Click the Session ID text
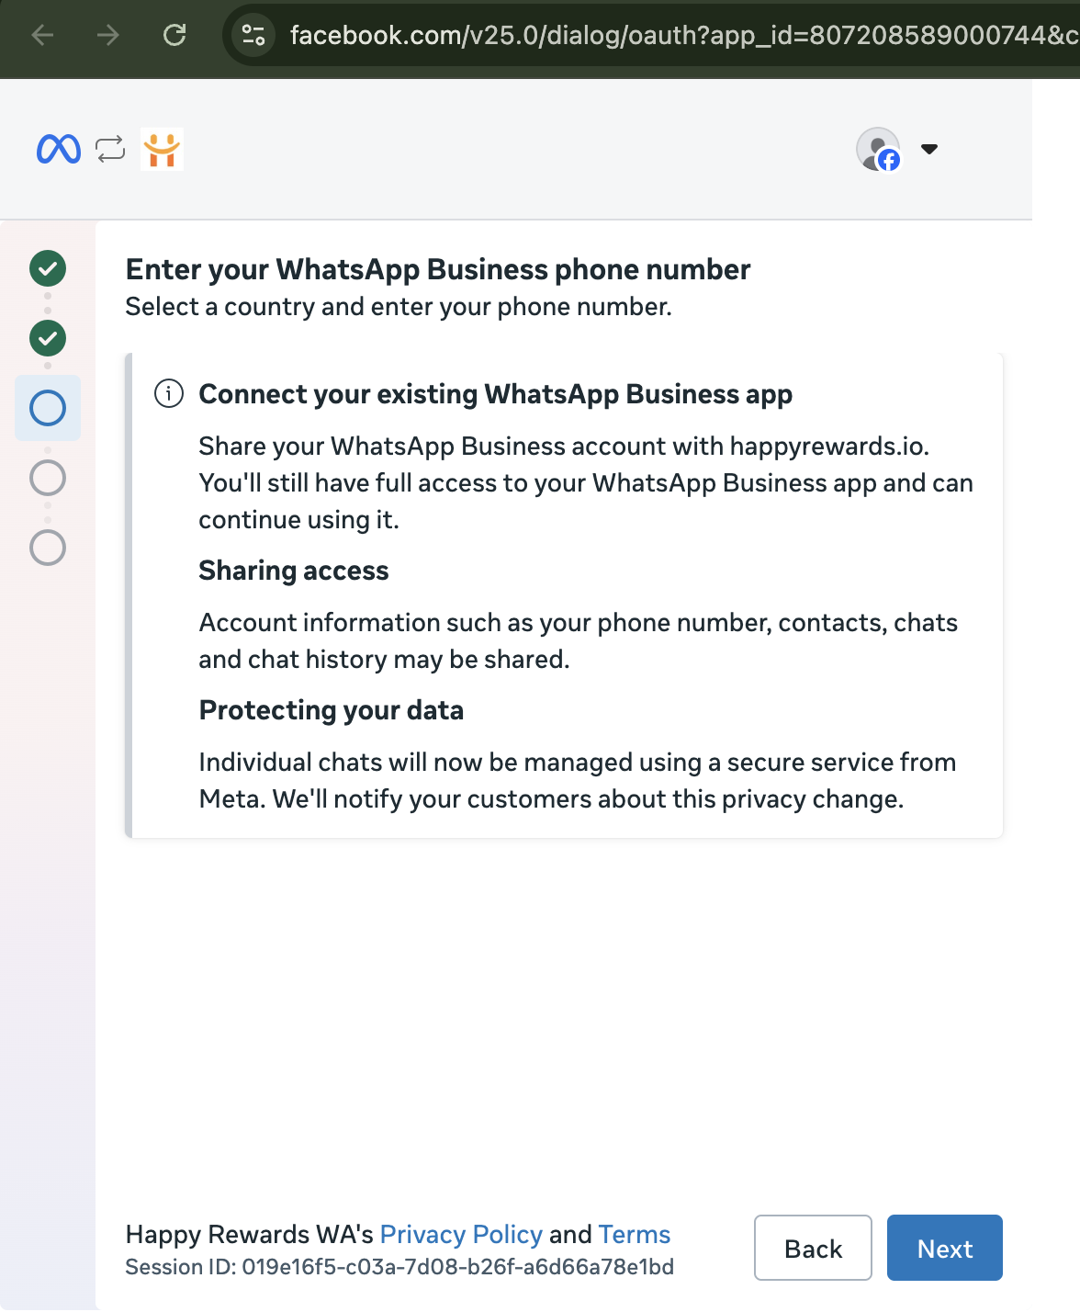 click(x=399, y=1267)
